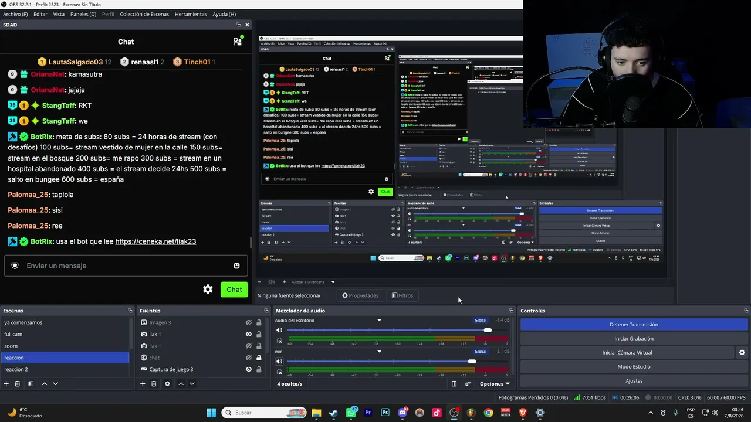Screen dimensions: 751x422
Task: Open chat community users icon
Action: pyautogui.click(x=238, y=41)
